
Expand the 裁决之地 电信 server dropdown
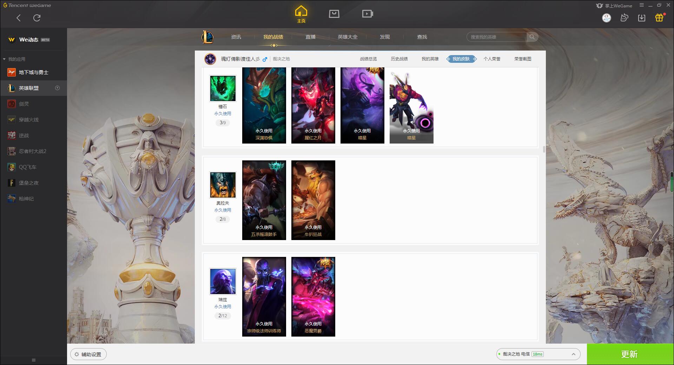point(538,354)
